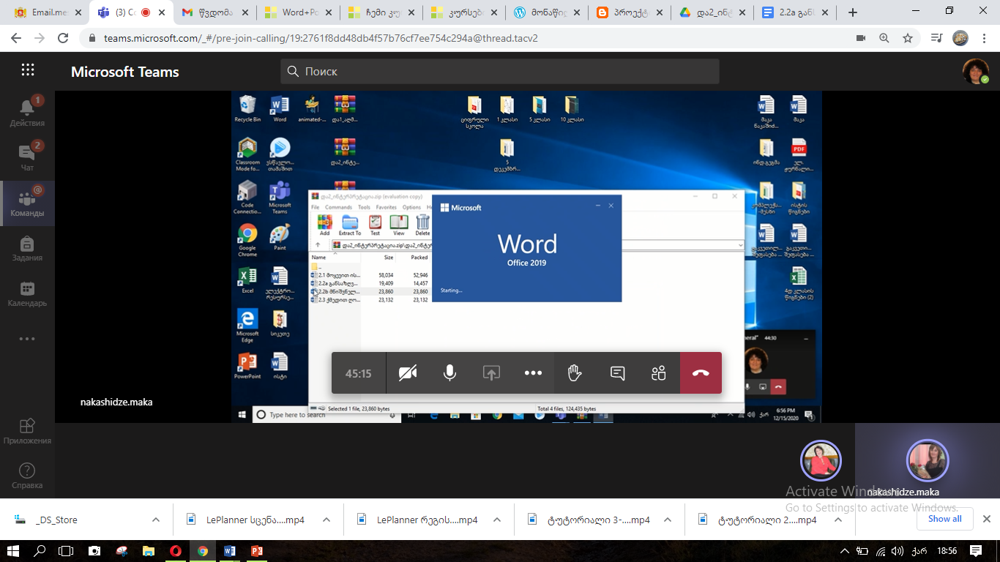Image resolution: width=1000 pixels, height=562 pixels.
Task: Open the Windows Start menu
Action: pos(14,551)
